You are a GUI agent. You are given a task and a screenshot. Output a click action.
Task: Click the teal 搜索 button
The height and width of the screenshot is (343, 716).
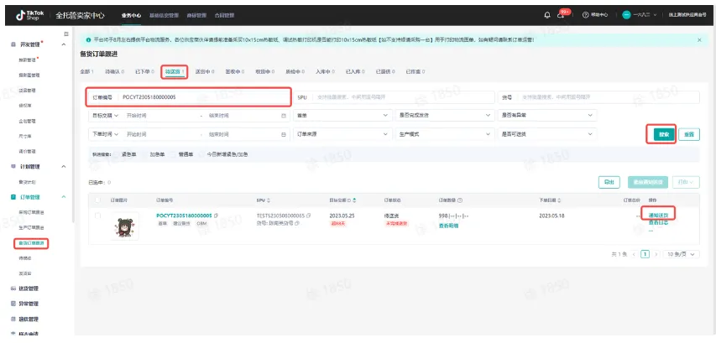[664, 134]
